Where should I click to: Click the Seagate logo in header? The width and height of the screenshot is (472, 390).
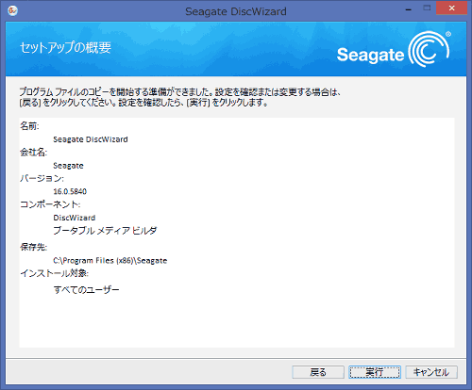(394, 49)
